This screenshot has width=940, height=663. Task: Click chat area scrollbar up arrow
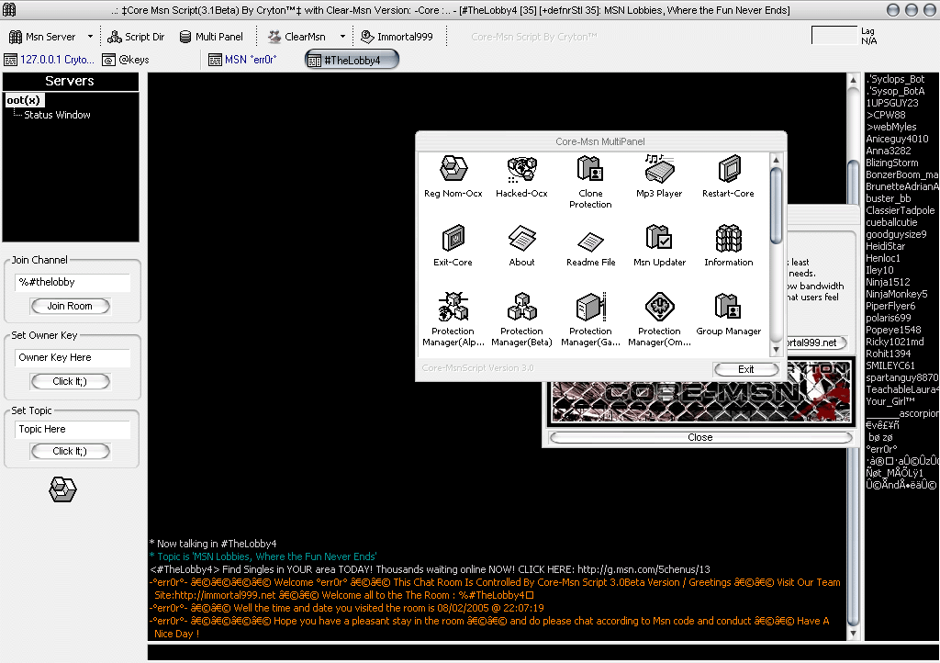pyautogui.click(x=854, y=80)
